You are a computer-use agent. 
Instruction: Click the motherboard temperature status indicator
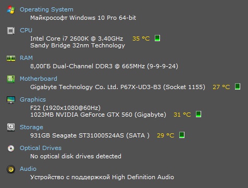[238, 86]
